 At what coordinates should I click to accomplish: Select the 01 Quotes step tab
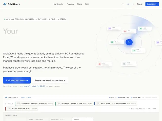click(113, 97)
